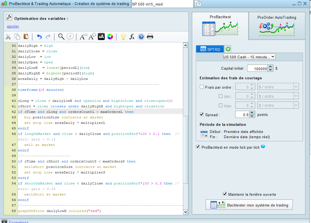Click the Capital initial input field
The height and width of the screenshot is (223, 311).
(x=258, y=69)
